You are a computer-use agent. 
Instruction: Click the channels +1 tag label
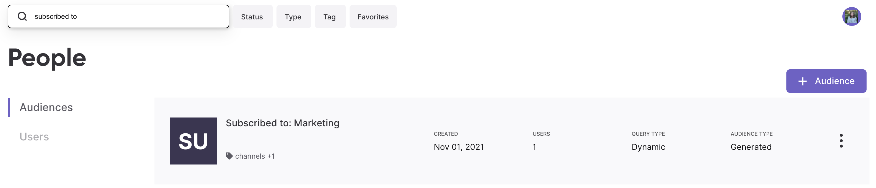pos(255,156)
